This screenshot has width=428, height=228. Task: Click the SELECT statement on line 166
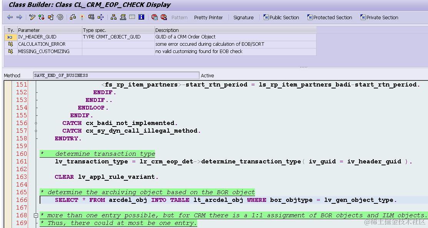[x=226, y=200]
